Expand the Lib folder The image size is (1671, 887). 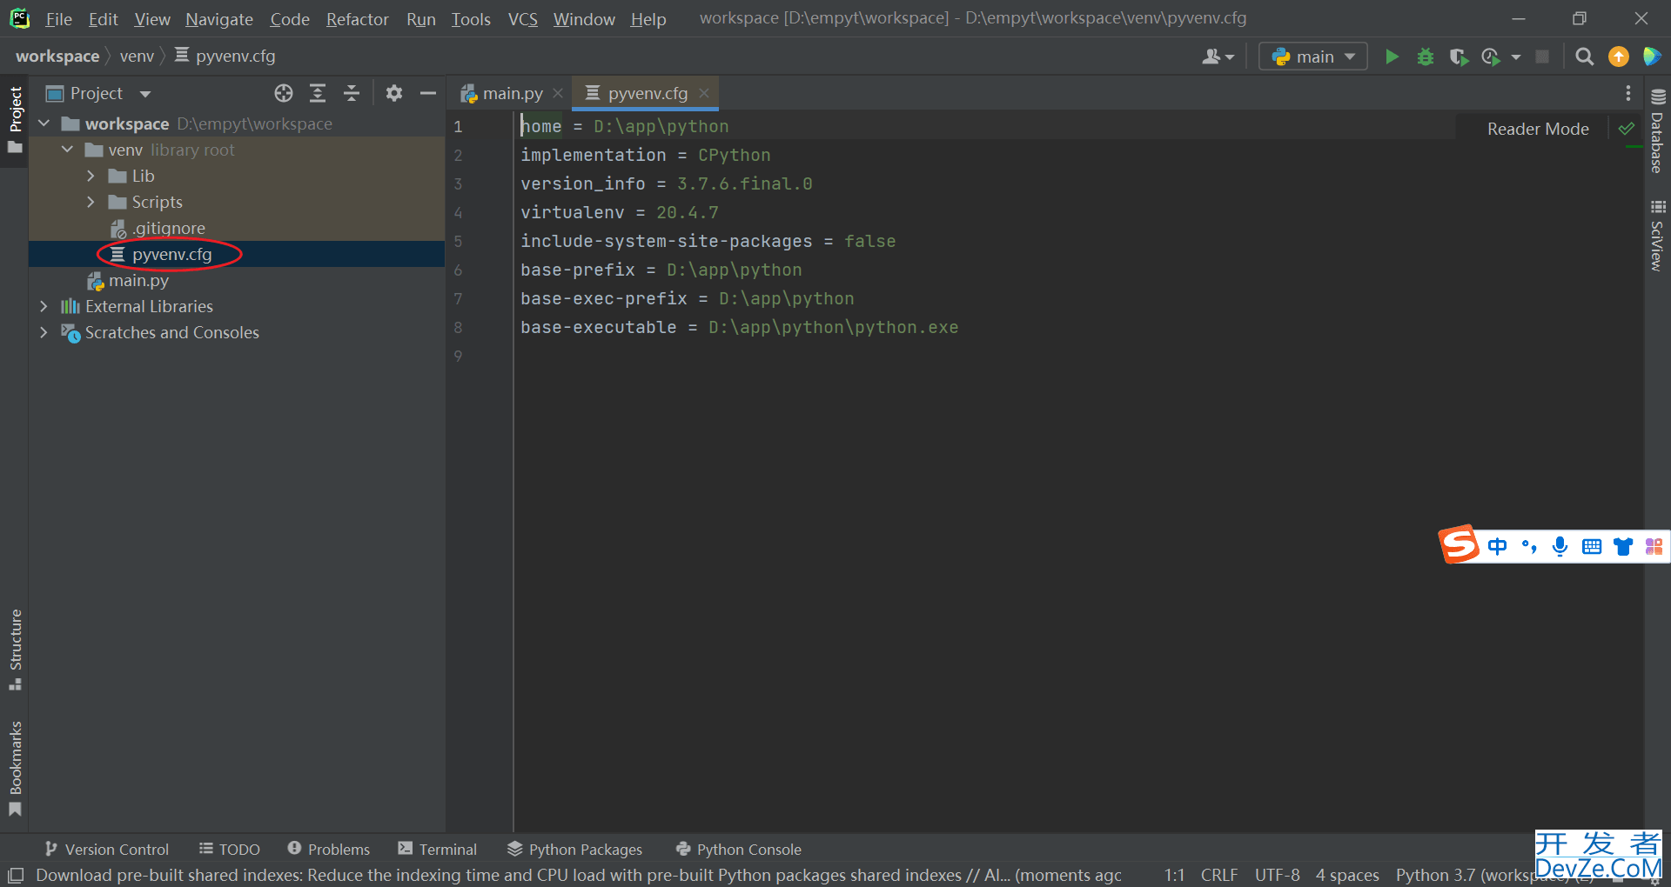tap(91, 176)
